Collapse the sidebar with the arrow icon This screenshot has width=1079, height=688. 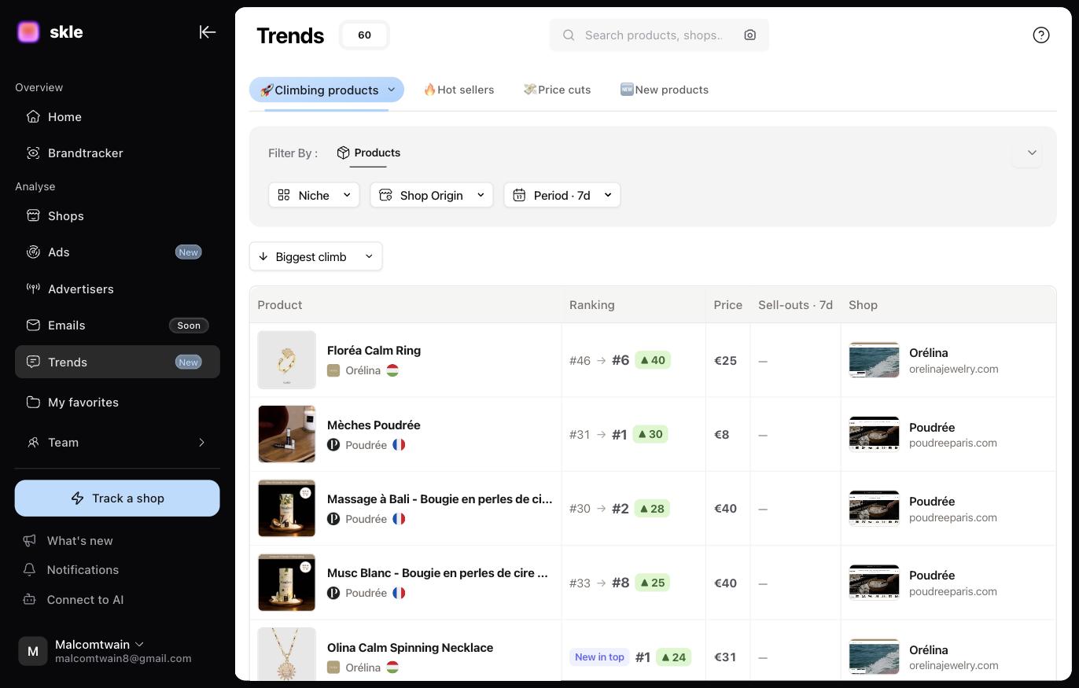point(208,32)
